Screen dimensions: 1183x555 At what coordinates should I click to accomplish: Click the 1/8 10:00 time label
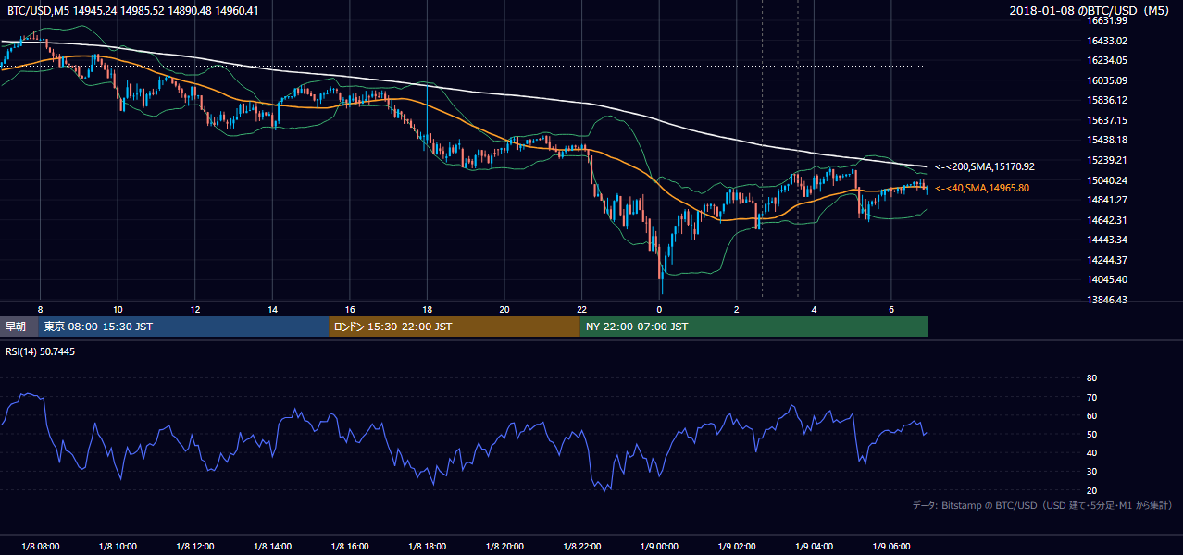point(118,546)
